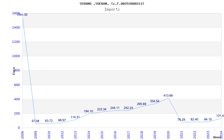Select the 223.34 data label
The image size is (224, 140).
102,109
